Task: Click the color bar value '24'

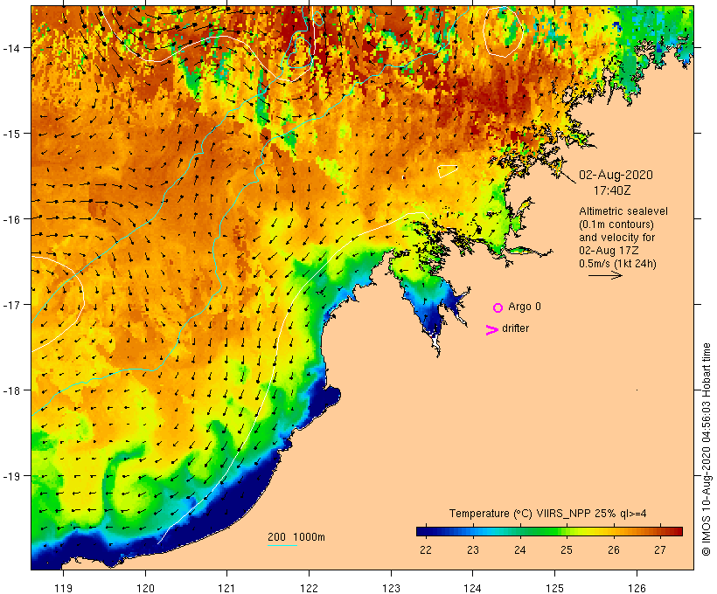Action: coord(519,549)
